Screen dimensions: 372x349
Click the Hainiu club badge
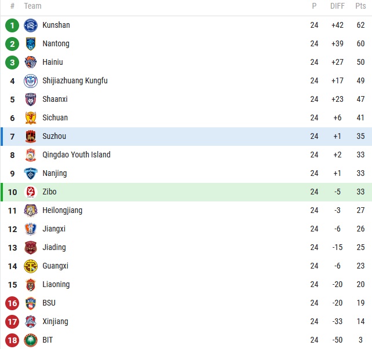pos(31,63)
